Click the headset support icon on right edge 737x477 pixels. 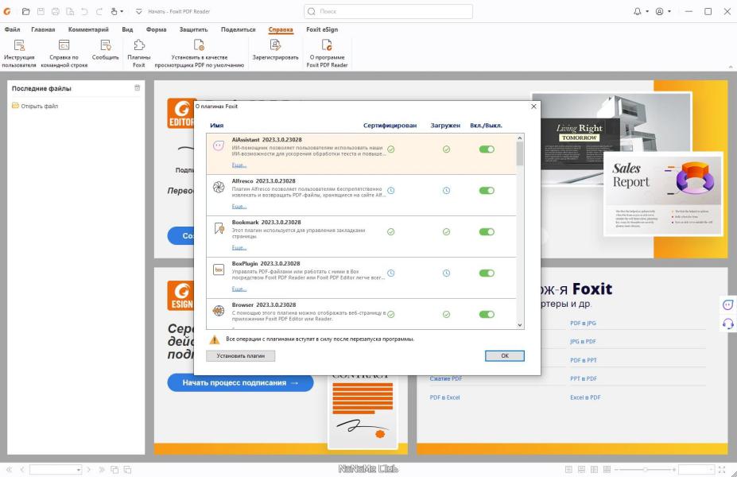[x=727, y=324]
